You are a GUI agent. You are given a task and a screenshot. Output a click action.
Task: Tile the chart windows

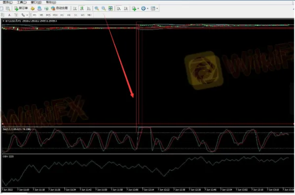111,8
